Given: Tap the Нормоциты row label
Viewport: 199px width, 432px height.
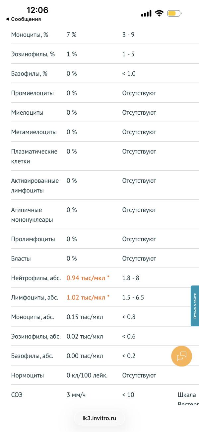Looking at the screenshot, I should (x=28, y=376).
